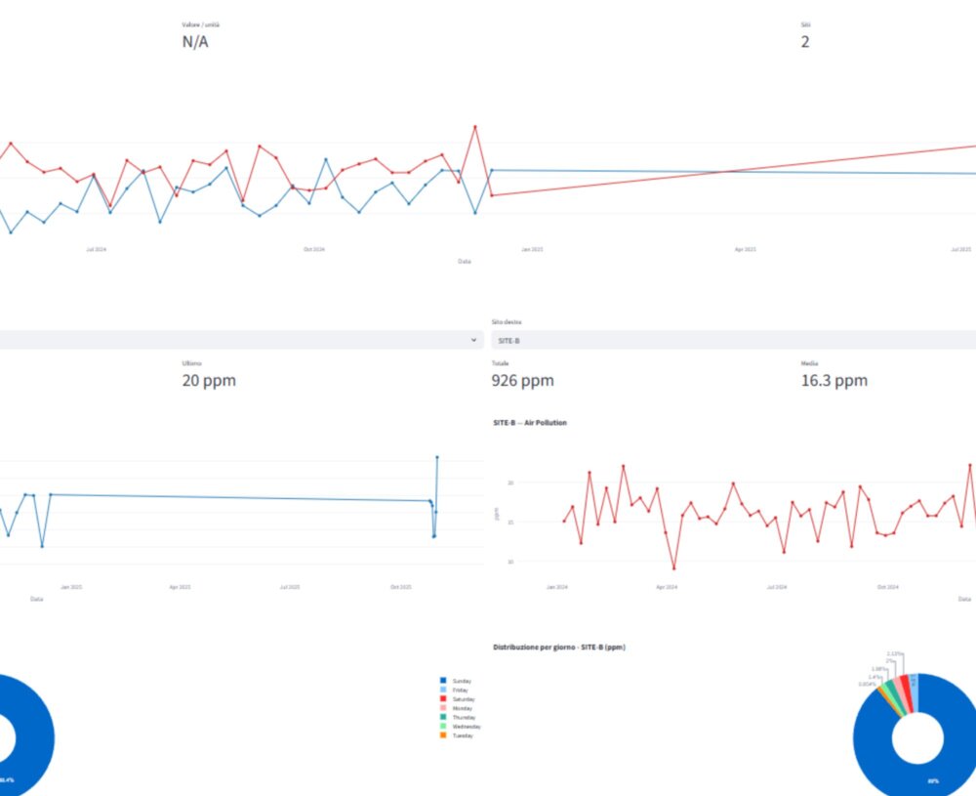Click the Siti count value 2
Screen dimensions: 976x796
tap(804, 42)
